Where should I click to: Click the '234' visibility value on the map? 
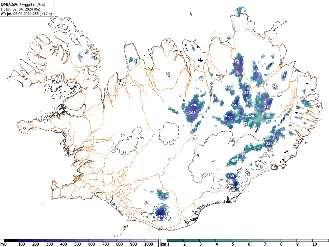tap(269, 144)
